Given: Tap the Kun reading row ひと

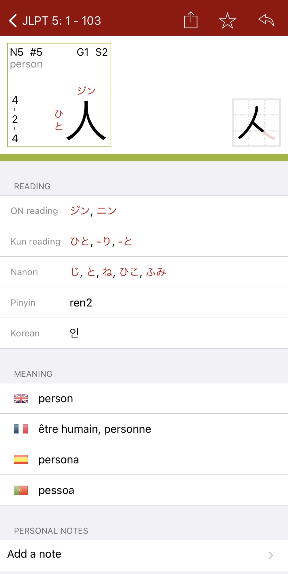Looking at the screenshot, I should pos(144,241).
